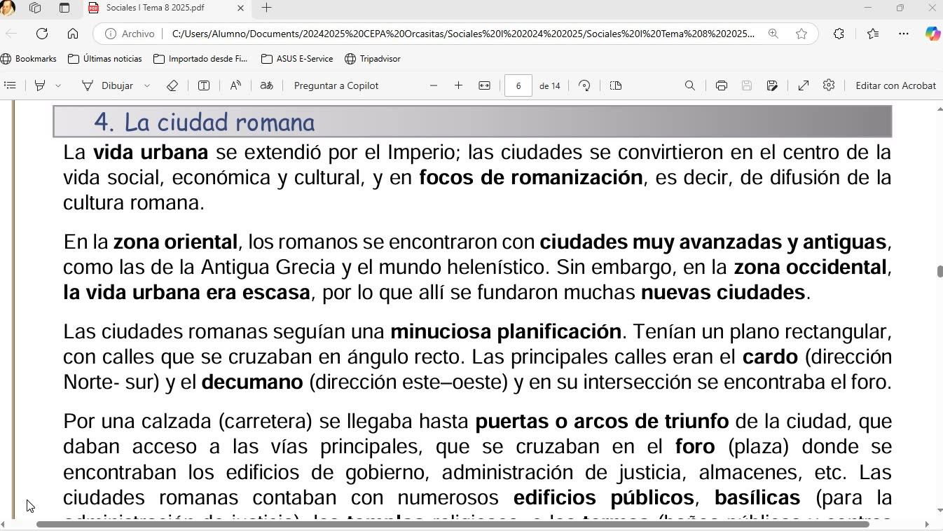Click the heading '4. La ciudad romana'
Image resolution: width=943 pixels, height=531 pixels.
205,122
